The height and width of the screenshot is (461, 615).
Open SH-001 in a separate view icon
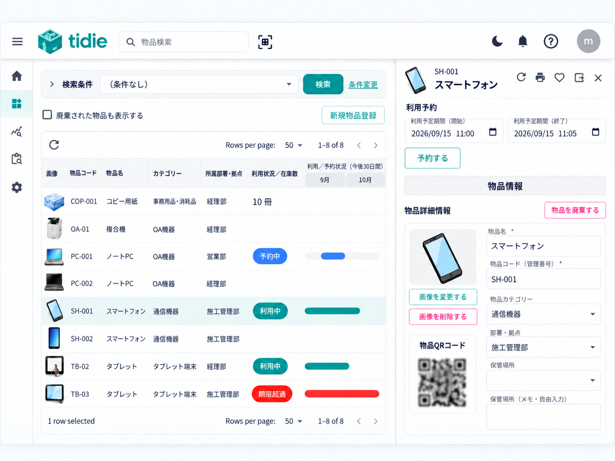[x=579, y=77]
